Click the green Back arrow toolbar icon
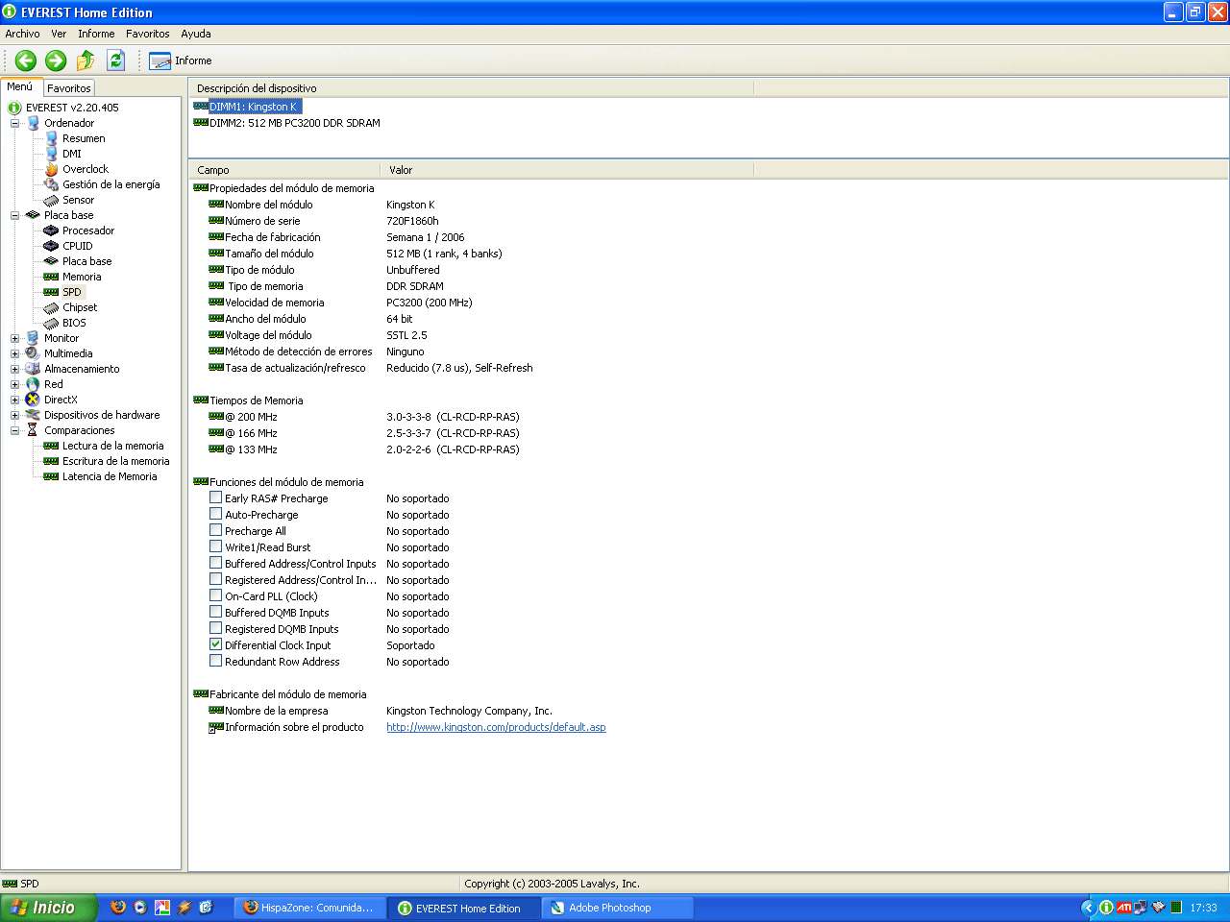1230x922 pixels. click(26, 61)
